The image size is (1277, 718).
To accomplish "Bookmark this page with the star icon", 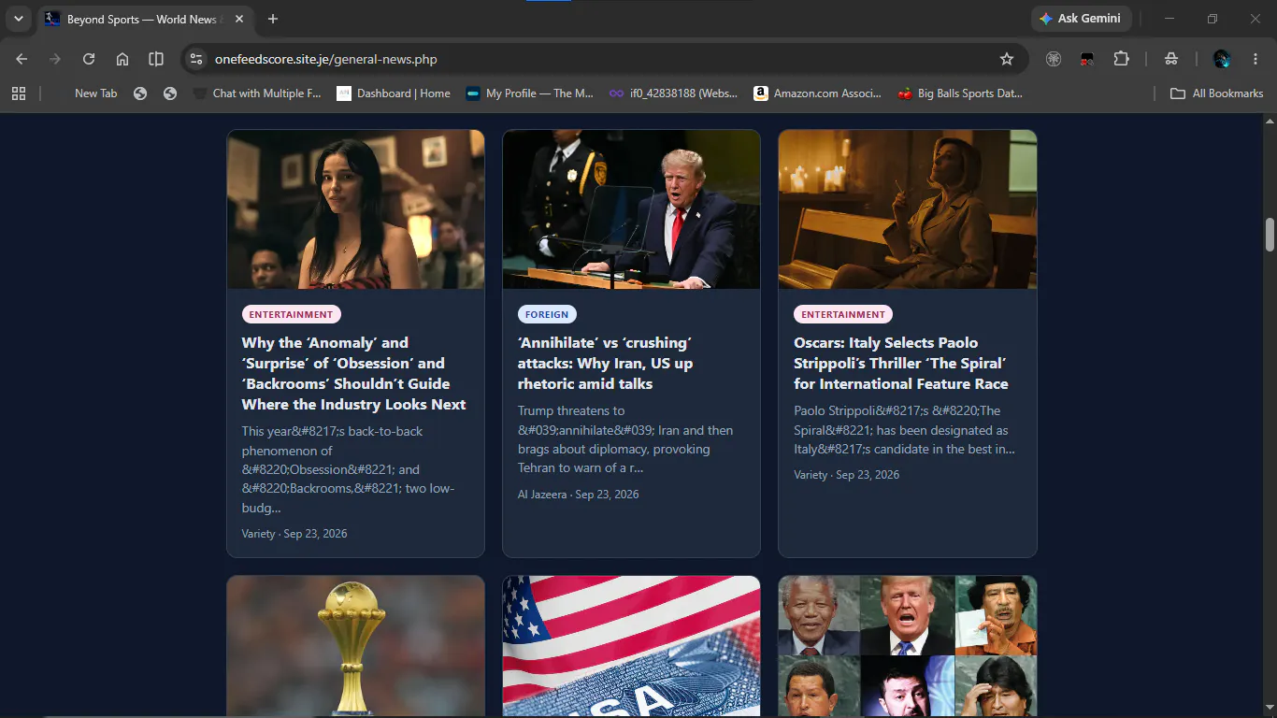I will click(1007, 59).
